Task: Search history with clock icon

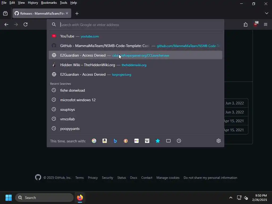Action: 179,141
